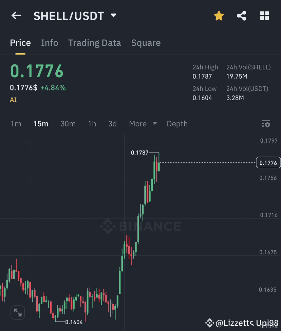Screen dimensions: 281x331
Task: Enable the 30m timeframe
Action: (x=68, y=124)
